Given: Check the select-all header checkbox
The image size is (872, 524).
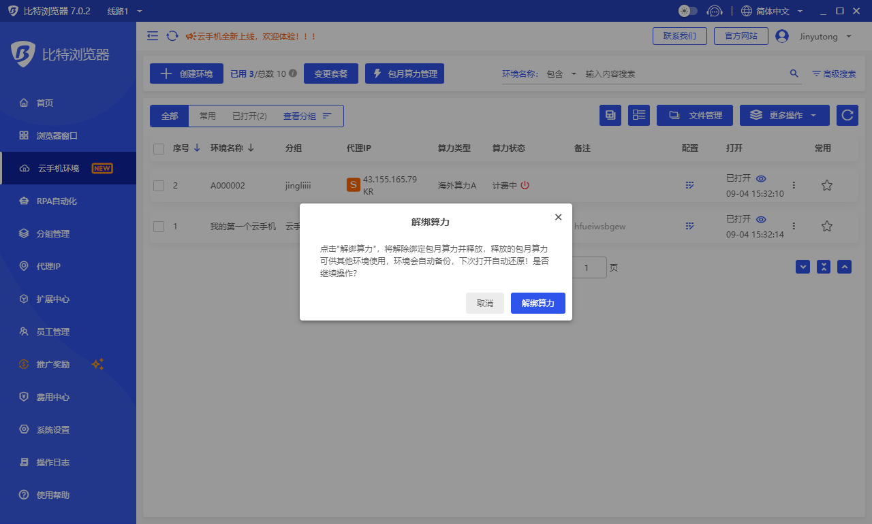Looking at the screenshot, I should coord(159,148).
